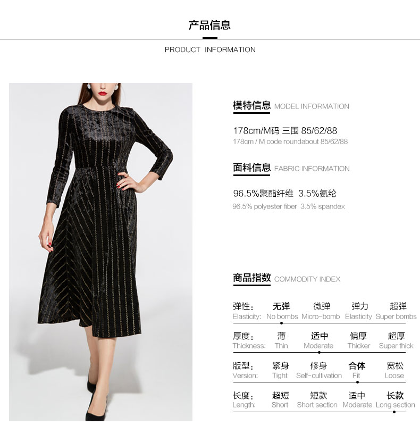Select the 超弹 Super bombs option
The image size is (420, 442).
[396, 311]
